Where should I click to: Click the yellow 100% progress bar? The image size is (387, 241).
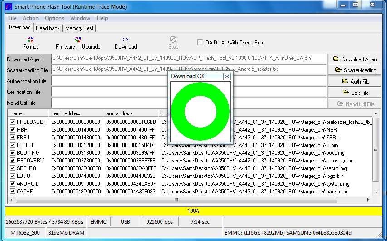193,211
